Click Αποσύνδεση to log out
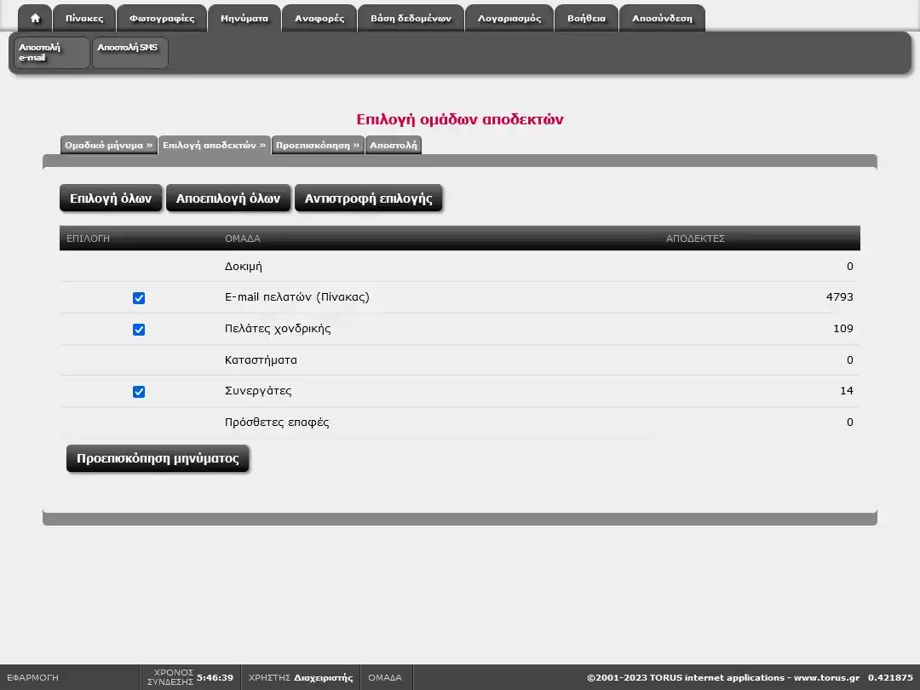This screenshot has height=690, width=920. [x=662, y=18]
